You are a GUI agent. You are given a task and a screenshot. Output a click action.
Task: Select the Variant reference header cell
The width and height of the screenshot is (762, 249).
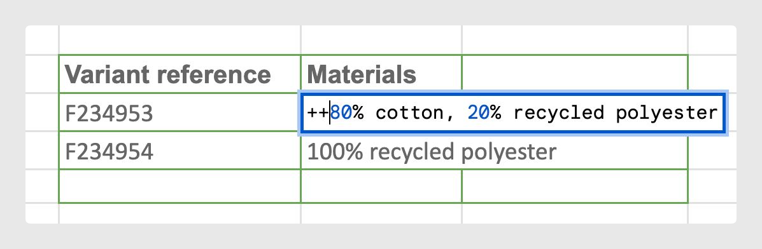tap(180, 74)
